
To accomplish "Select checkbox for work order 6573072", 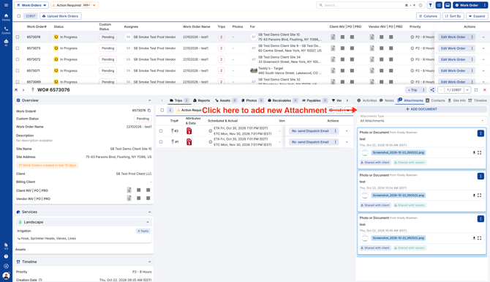I will pyautogui.click(x=18, y=59).
